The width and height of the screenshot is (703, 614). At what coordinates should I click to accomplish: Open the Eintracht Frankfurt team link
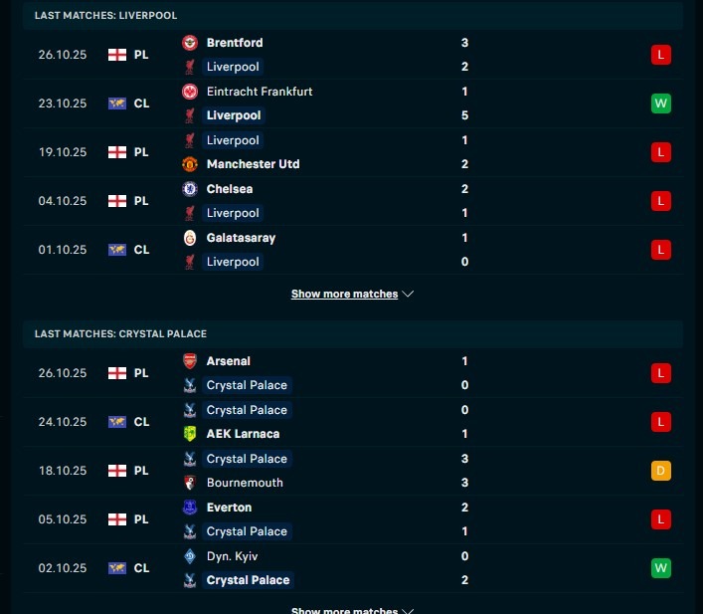[259, 92]
